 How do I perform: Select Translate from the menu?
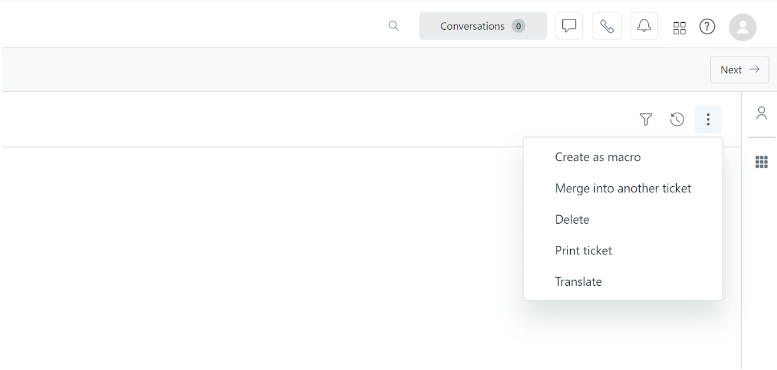578,282
